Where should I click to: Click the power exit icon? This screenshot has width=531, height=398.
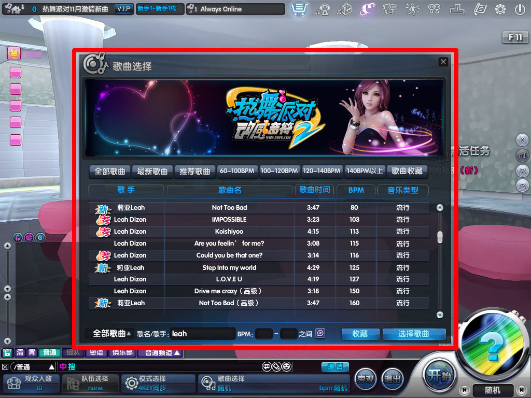click(x=520, y=9)
